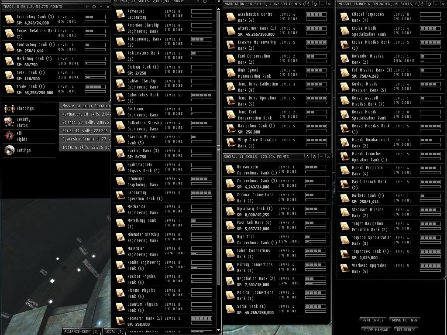Open the Corp Hangar button
This screenshot has width=447, height=335.
click(376, 330)
